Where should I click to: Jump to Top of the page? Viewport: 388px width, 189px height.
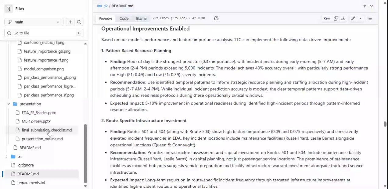[368, 6]
